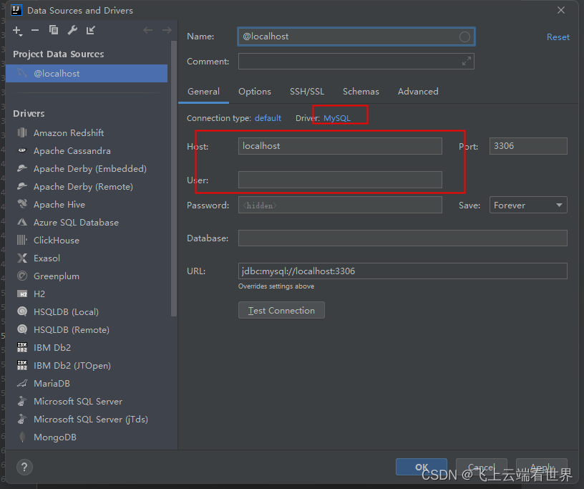Focus the User input field

(x=340, y=180)
